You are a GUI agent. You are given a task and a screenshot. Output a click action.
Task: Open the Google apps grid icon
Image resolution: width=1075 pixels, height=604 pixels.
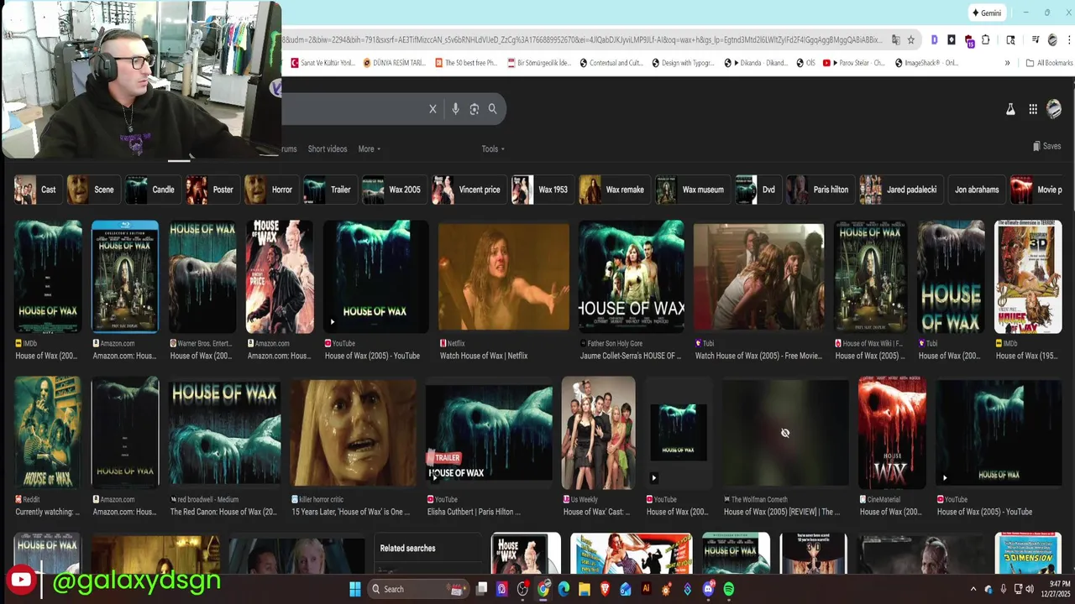1033,109
